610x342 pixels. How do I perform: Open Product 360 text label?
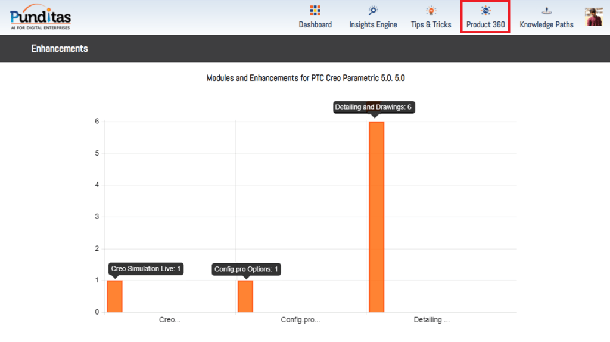coord(485,24)
